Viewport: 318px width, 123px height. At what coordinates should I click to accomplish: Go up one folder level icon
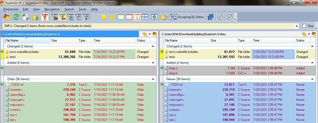click(35, 17)
